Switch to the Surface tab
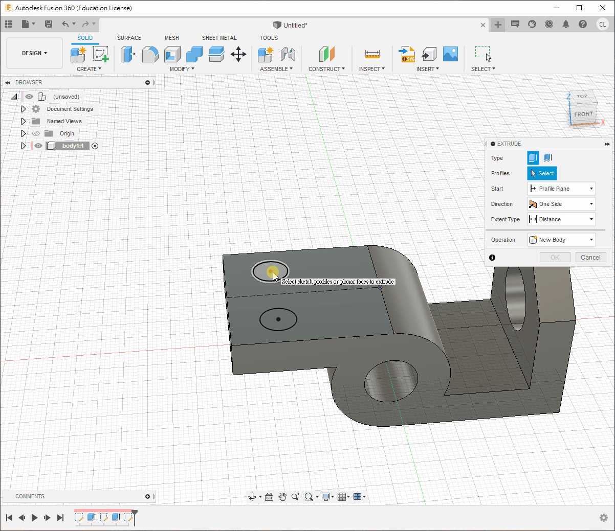 click(x=129, y=38)
